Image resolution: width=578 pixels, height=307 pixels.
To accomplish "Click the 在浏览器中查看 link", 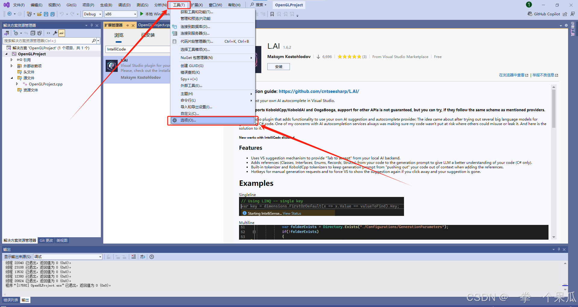I will [513, 75].
